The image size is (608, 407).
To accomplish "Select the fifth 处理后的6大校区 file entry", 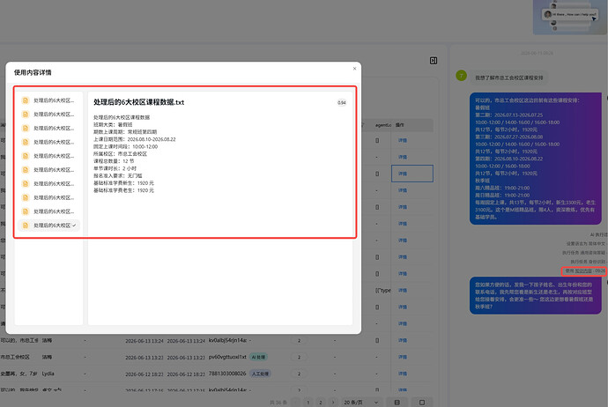I will click(49, 156).
